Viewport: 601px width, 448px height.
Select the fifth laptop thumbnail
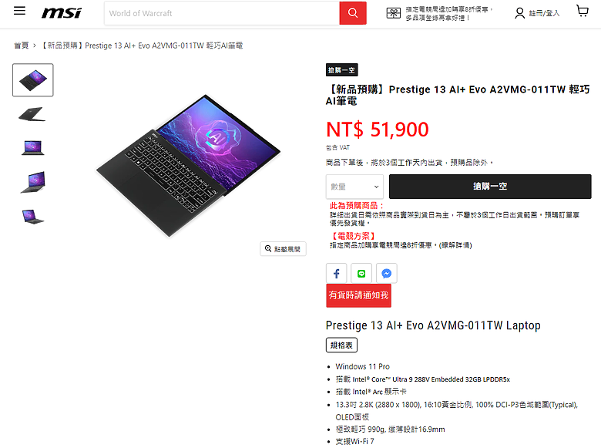tap(33, 217)
